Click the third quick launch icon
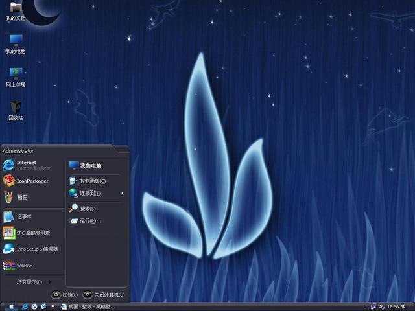The image size is (415, 311). (43, 306)
